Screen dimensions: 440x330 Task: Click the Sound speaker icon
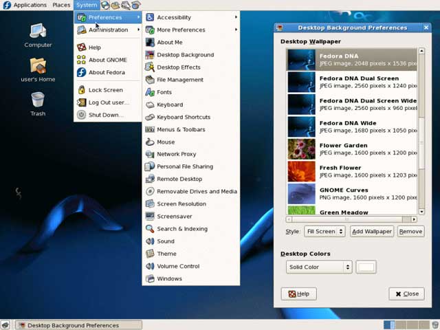point(150,241)
